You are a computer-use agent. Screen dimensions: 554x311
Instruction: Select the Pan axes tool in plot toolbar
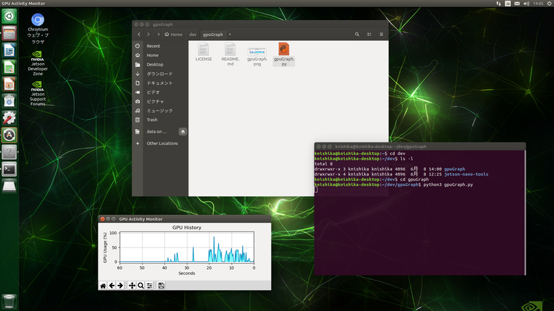(x=132, y=285)
